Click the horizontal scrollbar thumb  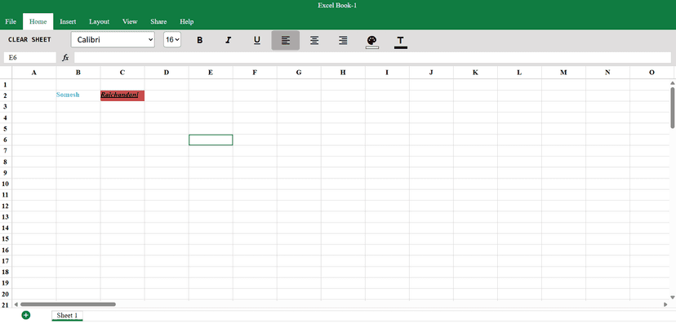68,304
